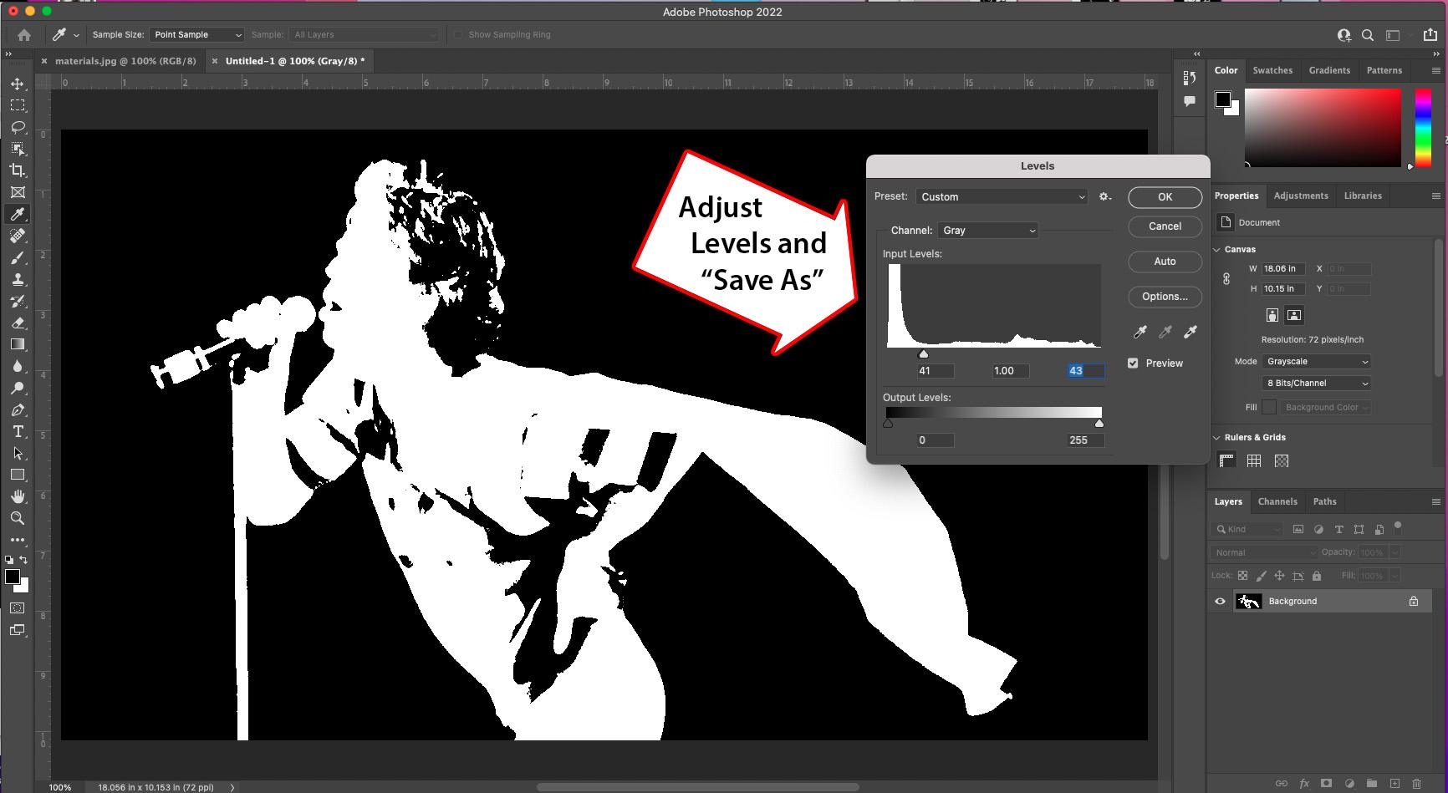The height and width of the screenshot is (793, 1448).
Task: Pick the white point eyedropper in Levels
Action: pos(1191,332)
